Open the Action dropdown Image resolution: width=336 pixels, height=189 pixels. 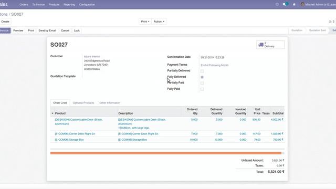(159, 22)
